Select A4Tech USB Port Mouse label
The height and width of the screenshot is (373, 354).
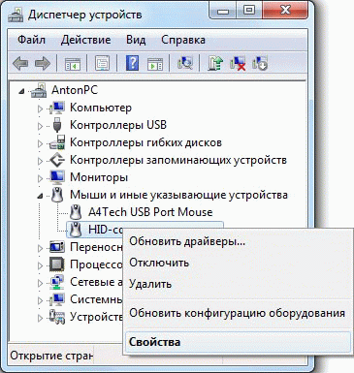(150, 212)
